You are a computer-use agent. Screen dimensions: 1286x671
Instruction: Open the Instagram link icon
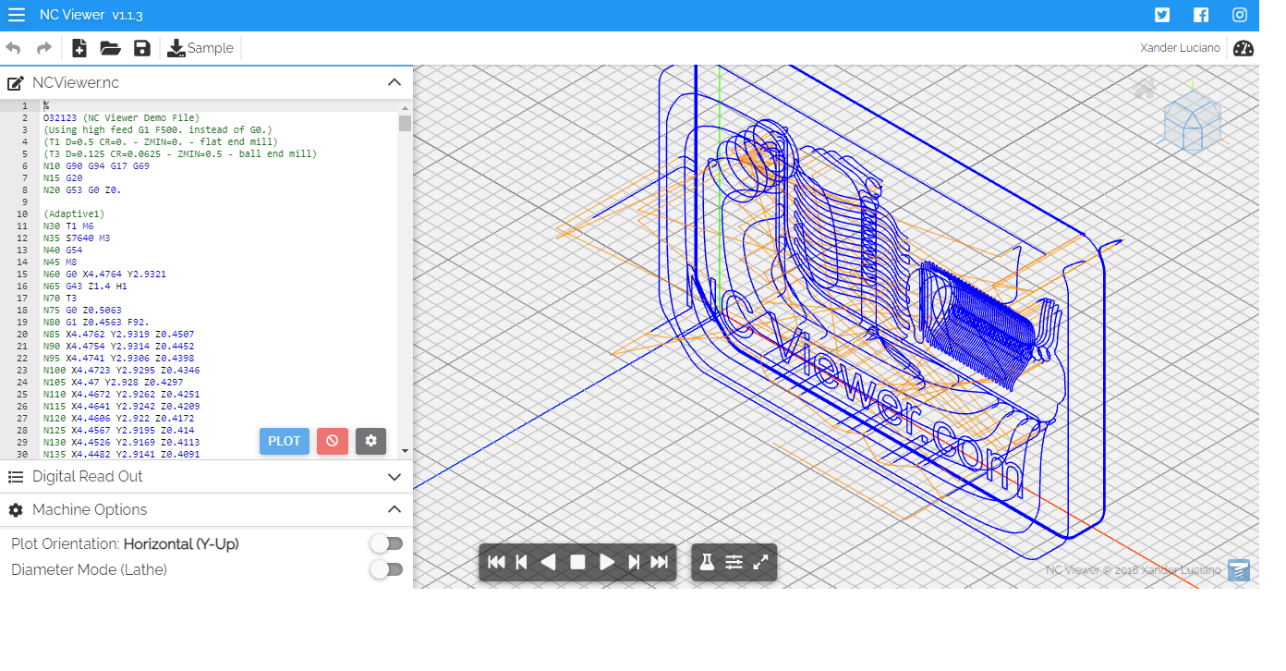1240,15
